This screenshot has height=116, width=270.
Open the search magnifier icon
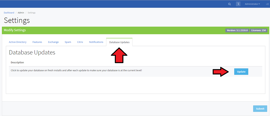pos(229,4)
